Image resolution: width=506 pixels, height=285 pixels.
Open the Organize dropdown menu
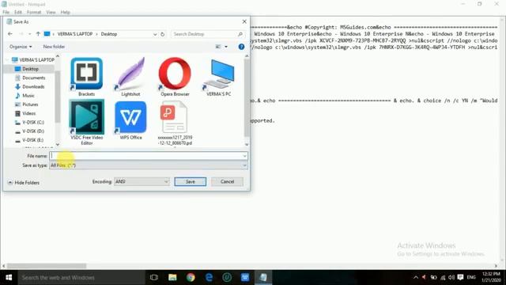[x=21, y=47]
